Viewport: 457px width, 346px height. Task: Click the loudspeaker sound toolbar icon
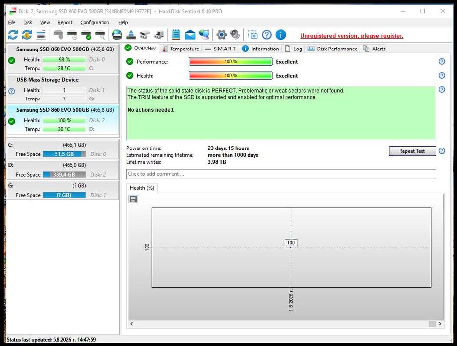(x=235, y=35)
